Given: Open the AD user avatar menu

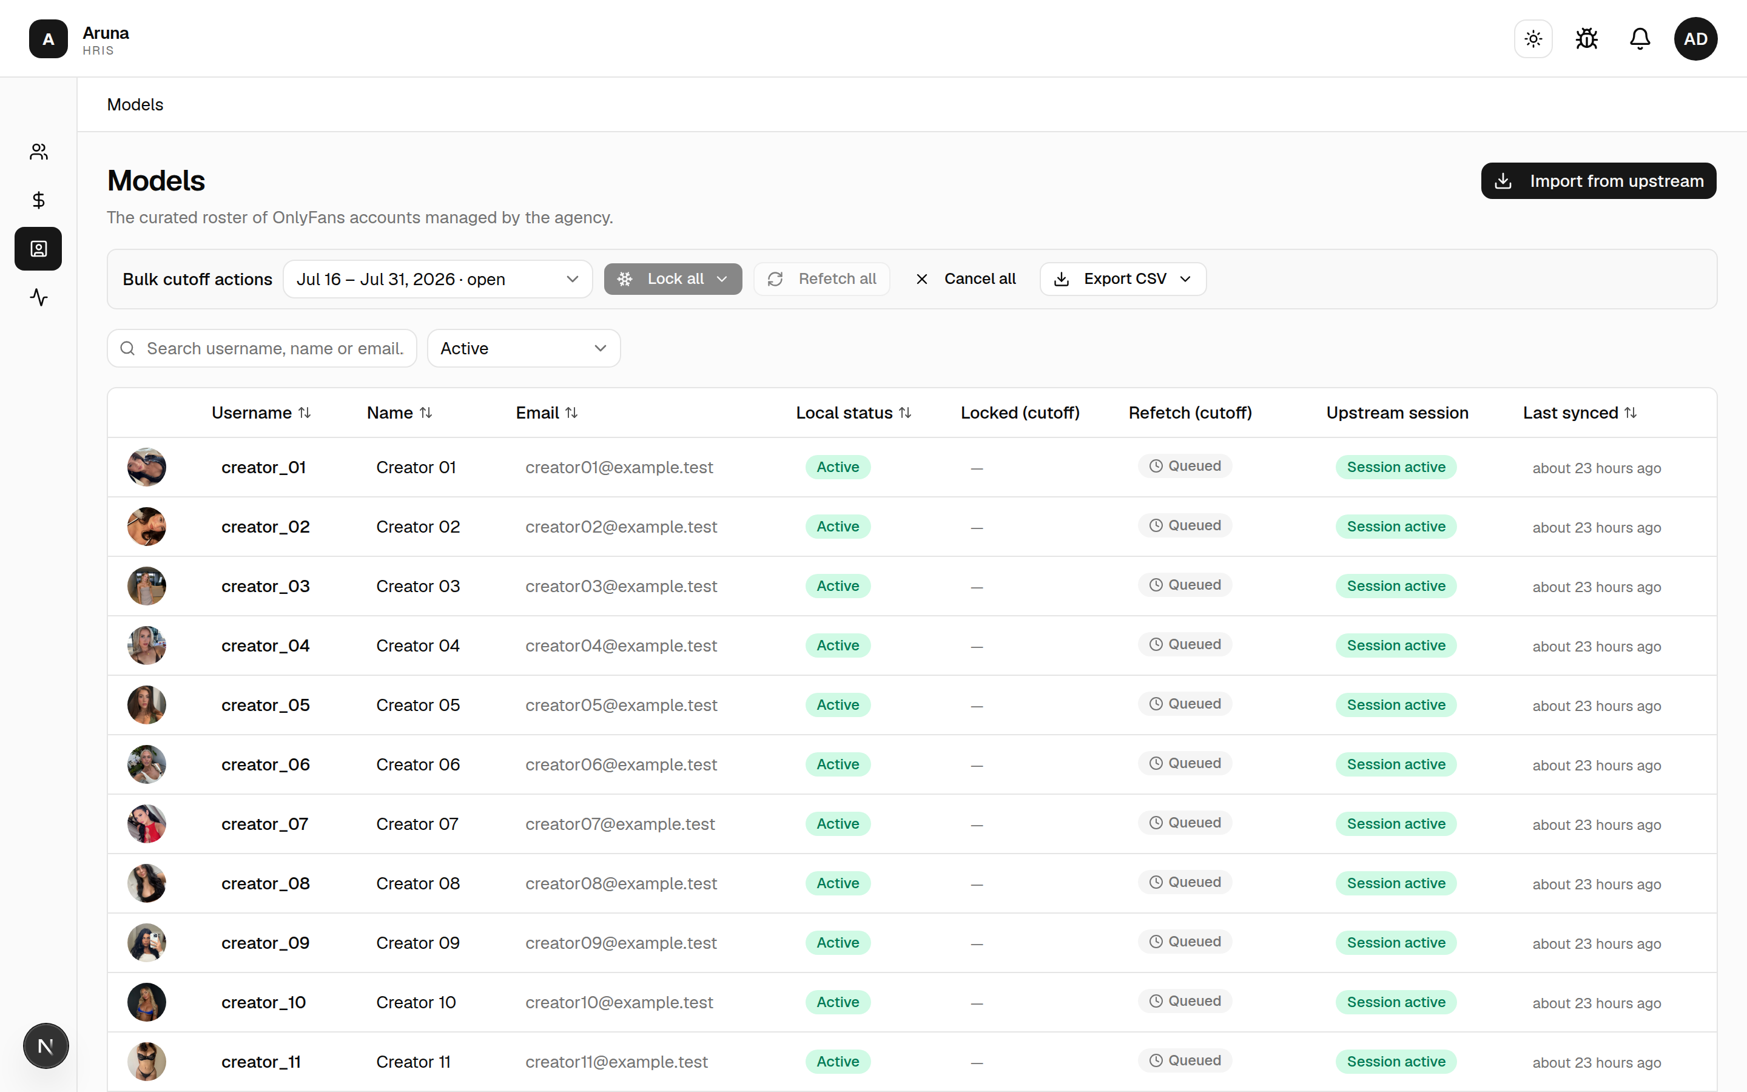Looking at the screenshot, I should click(1696, 38).
